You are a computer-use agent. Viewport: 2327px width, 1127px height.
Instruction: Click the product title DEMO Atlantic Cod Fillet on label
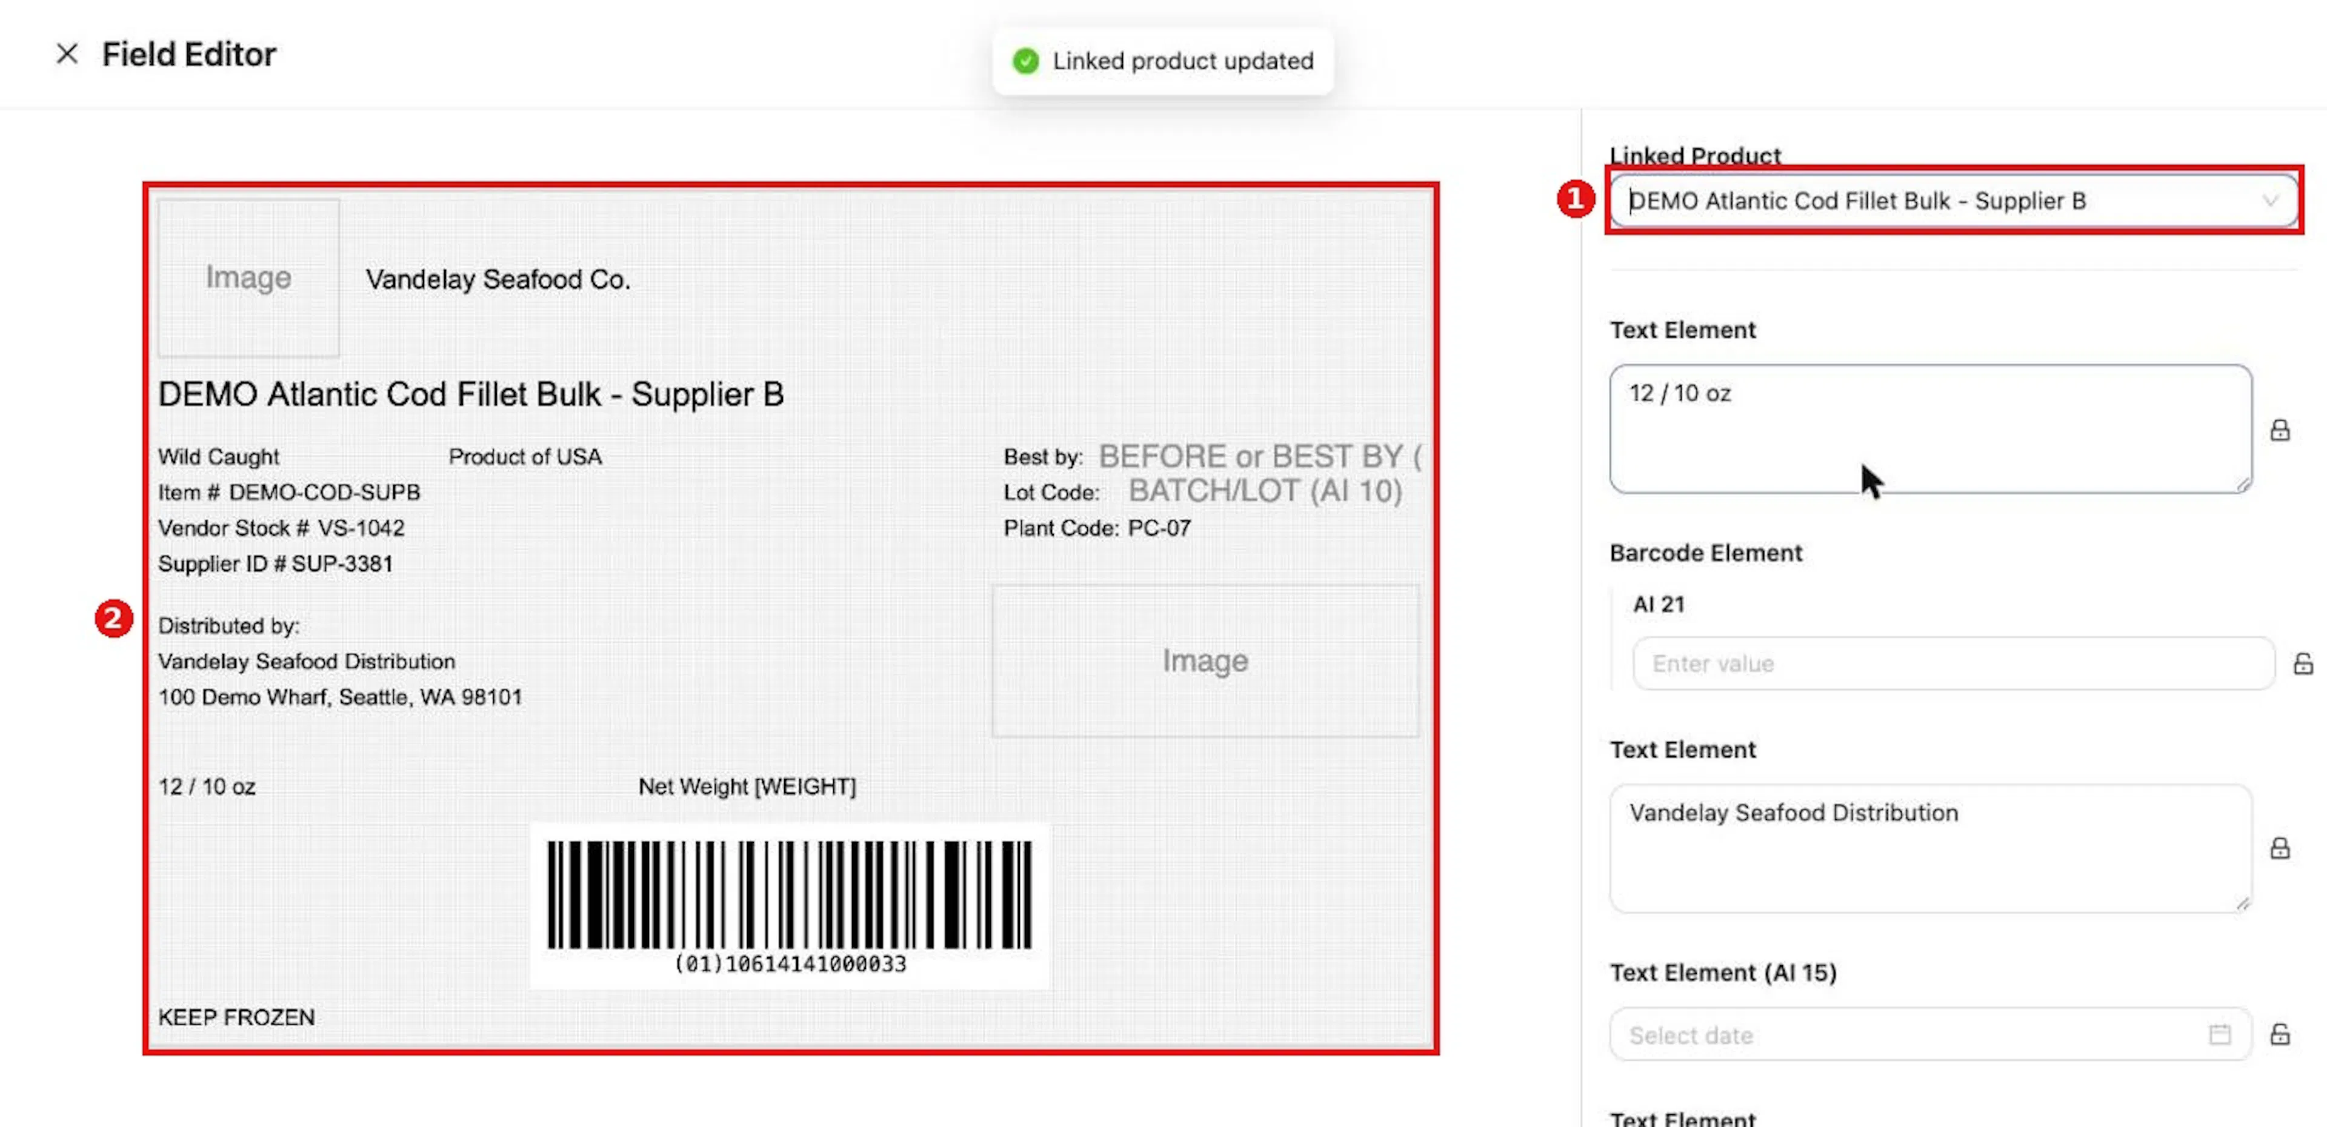pos(471,394)
